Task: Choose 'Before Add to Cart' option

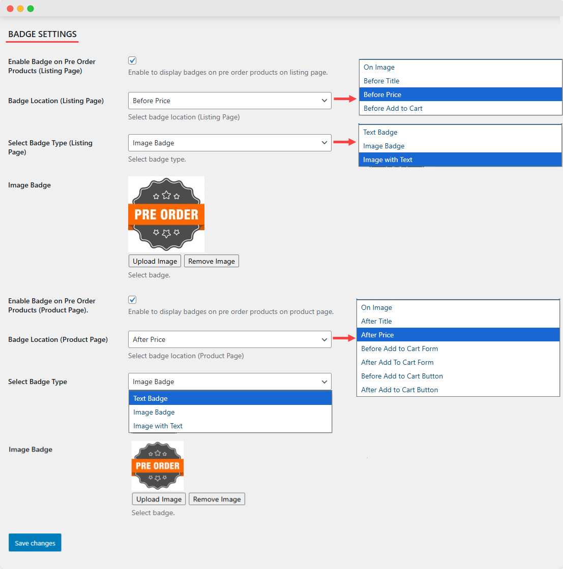Action: coord(393,108)
